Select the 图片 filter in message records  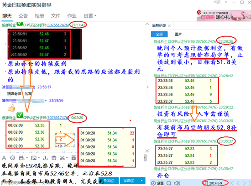[x=178, y=34]
